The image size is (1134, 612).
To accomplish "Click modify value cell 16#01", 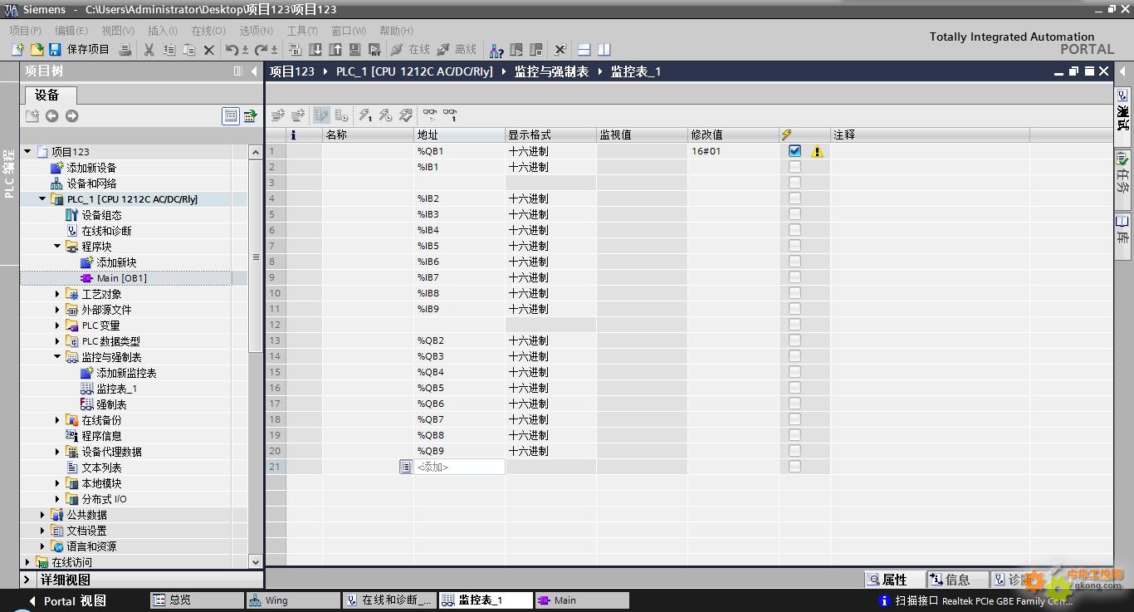I will tap(733, 151).
